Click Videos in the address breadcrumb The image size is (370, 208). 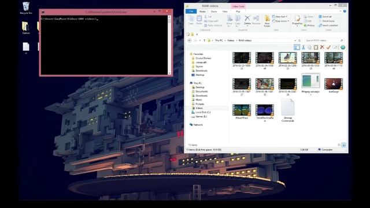pyautogui.click(x=231, y=40)
